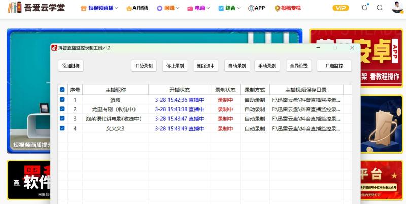Click the 3-28 15:43:47 直播中 status cell
This screenshot has height=204, width=406.
[x=180, y=119]
